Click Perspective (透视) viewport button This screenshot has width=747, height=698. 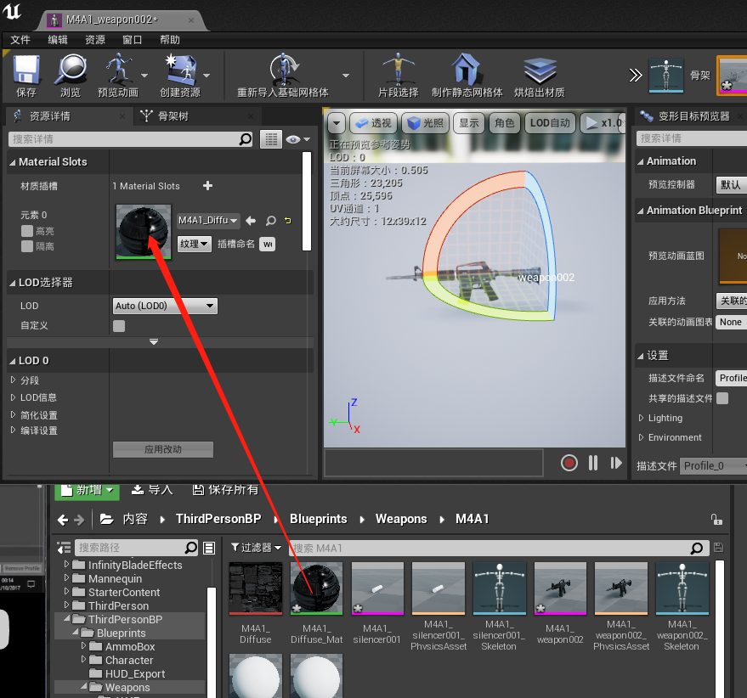pyautogui.click(x=374, y=123)
